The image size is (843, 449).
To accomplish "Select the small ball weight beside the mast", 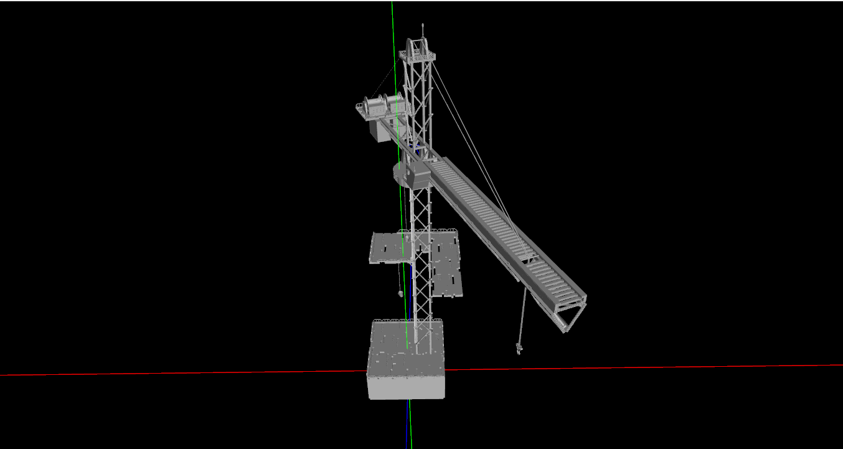I will (x=400, y=293).
